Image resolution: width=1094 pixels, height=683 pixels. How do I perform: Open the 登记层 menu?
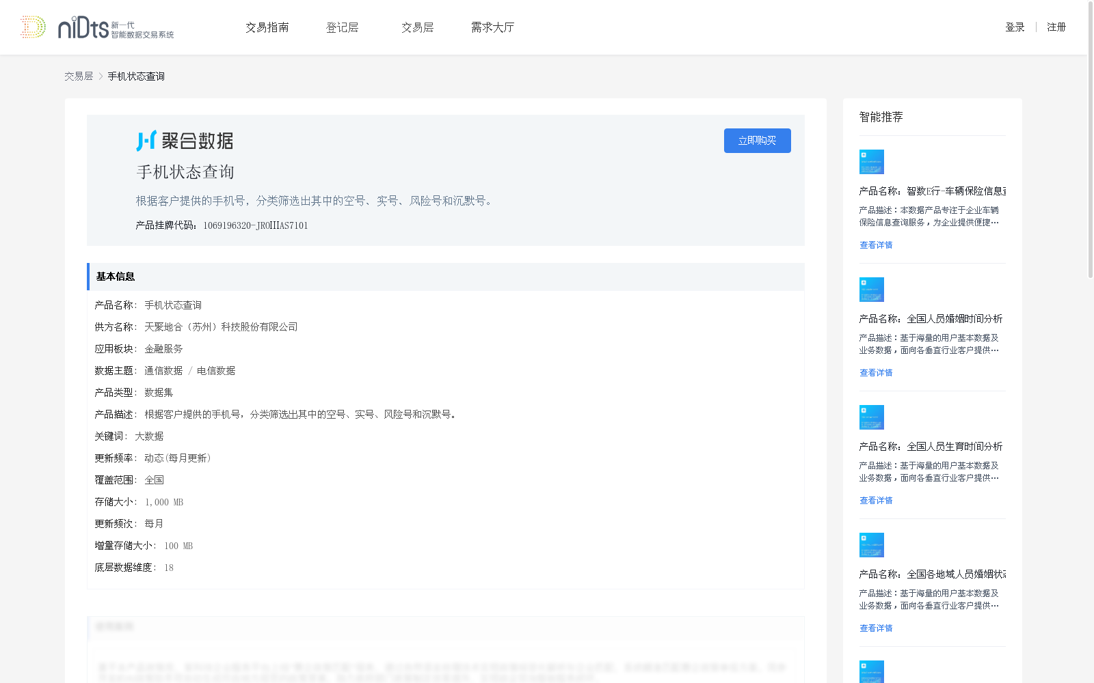tap(343, 27)
